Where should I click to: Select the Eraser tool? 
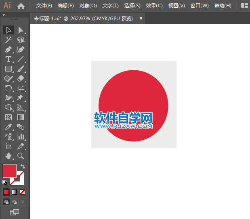[x=21, y=78]
